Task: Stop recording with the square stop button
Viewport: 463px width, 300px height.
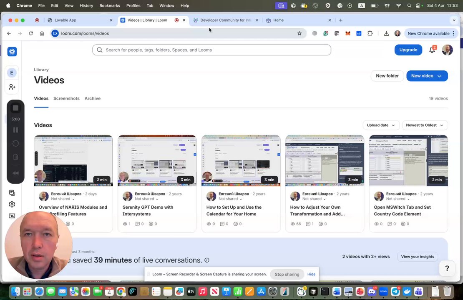Action: click(16, 108)
